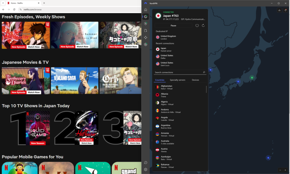Click Watch Now on The Summer Hikaru Died
The width and height of the screenshot is (290, 174).
(82, 47)
